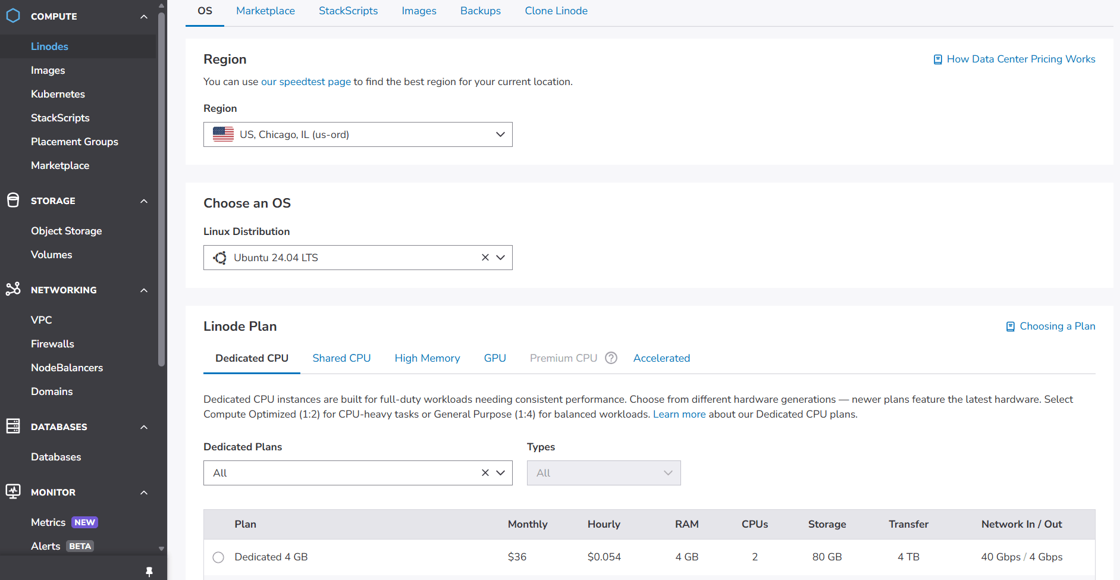Click the Ubuntu logo in distribution field
The image size is (1120, 580).
[x=220, y=258]
